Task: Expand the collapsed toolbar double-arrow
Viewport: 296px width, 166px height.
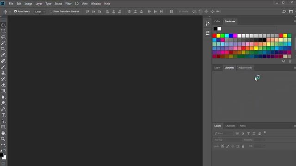Action: click(1, 17)
